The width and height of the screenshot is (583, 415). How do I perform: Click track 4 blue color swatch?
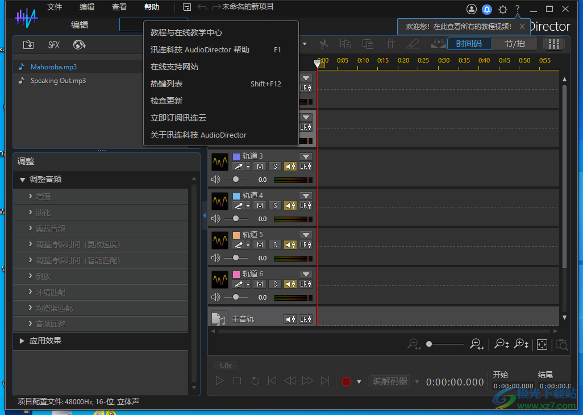[x=236, y=196]
